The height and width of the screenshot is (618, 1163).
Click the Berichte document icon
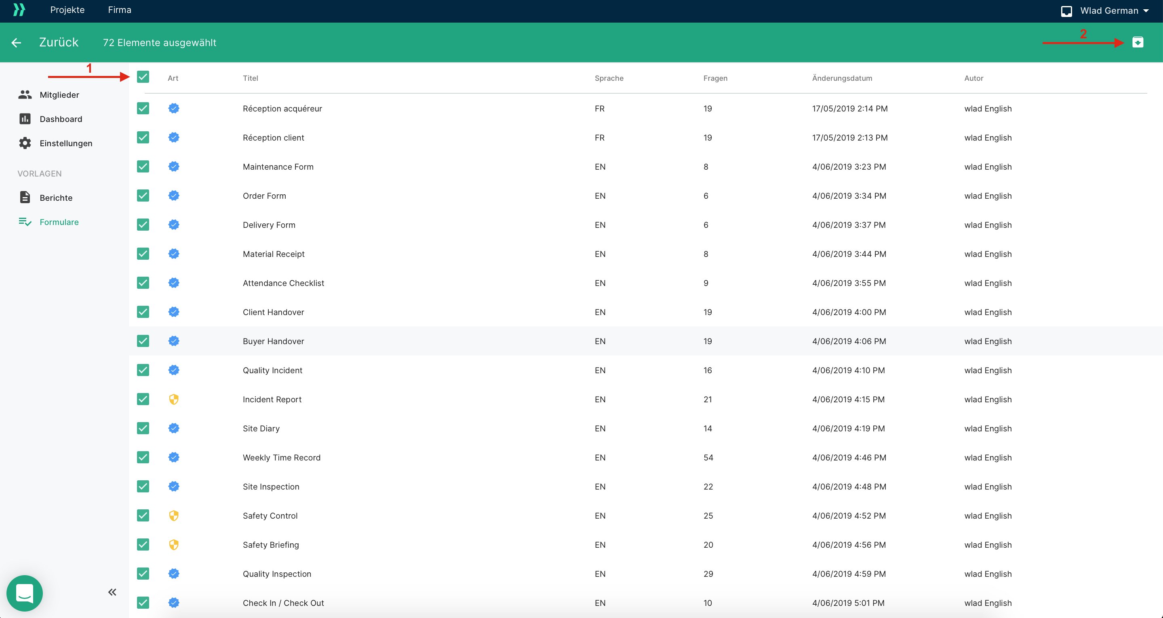[25, 197]
